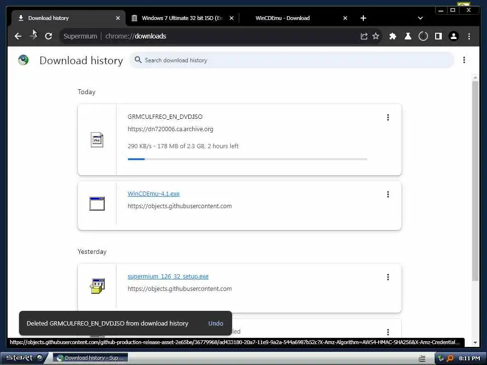Click the ISO download progress bar
The width and height of the screenshot is (487, 365).
(247, 159)
